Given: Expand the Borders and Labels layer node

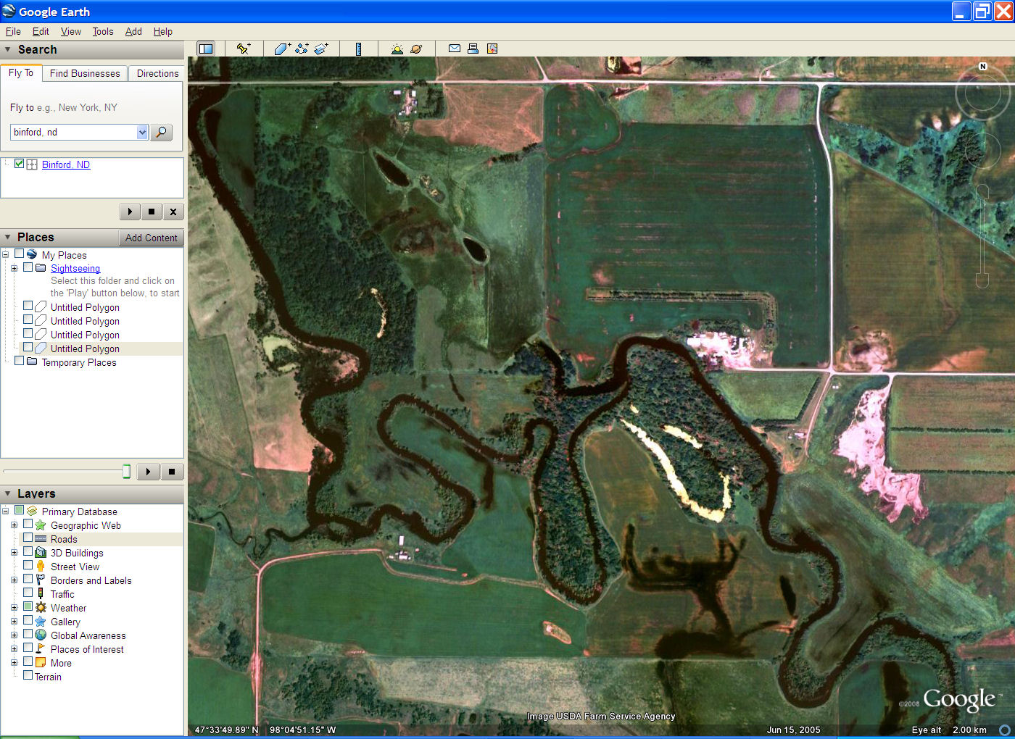Looking at the screenshot, I should 14,580.
